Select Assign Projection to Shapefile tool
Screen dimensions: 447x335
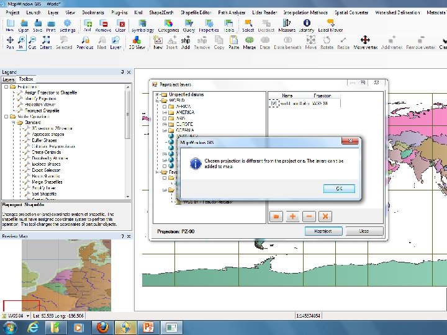[51, 92]
